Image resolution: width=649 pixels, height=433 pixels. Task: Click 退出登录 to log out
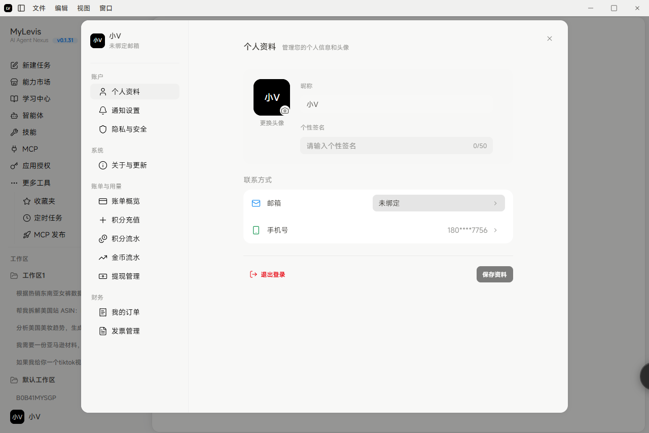(x=267, y=274)
